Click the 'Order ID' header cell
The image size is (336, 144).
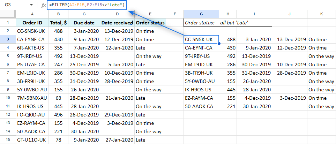point(32,23)
